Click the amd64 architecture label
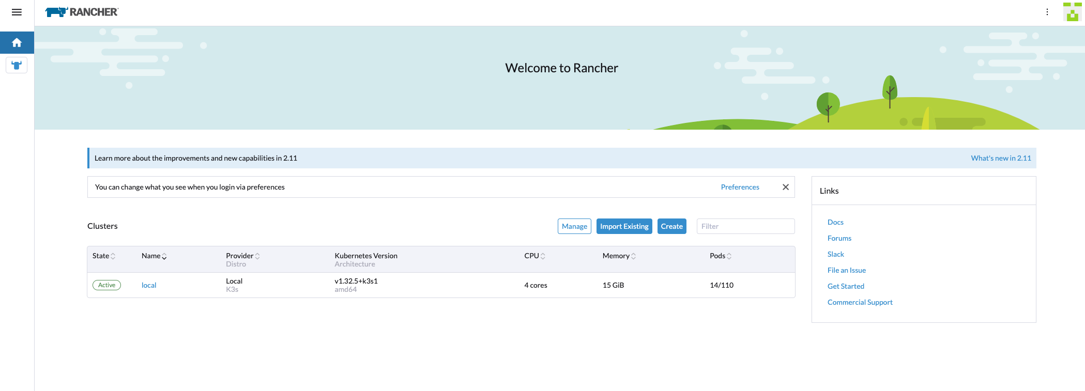The image size is (1085, 391). pyautogui.click(x=346, y=289)
